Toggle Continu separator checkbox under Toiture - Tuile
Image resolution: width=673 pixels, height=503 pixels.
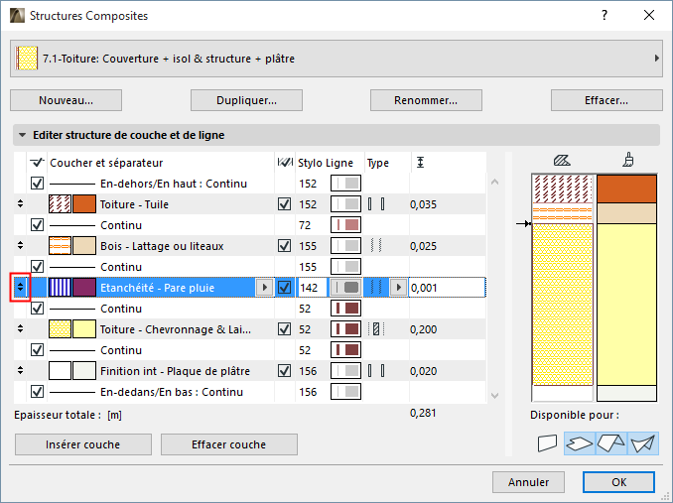(x=37, y=224)
